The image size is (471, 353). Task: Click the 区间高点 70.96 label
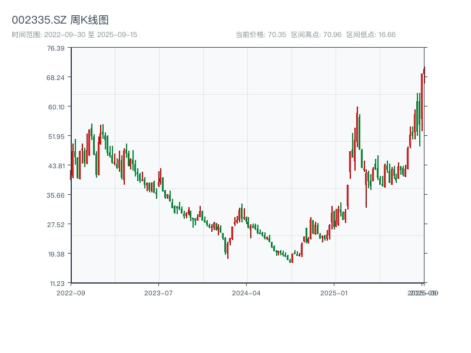[x=316, y=35]
